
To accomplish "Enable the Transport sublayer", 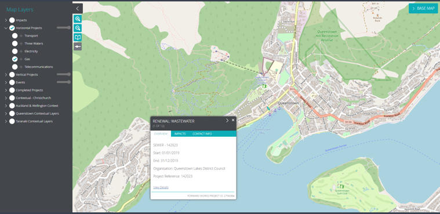I will point(15,36).
